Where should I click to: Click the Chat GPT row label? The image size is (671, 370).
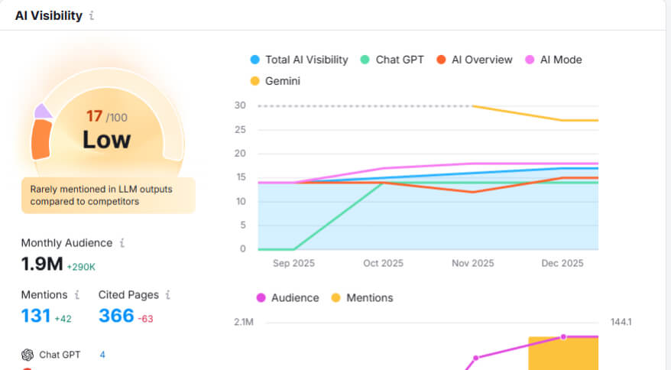click(60, 355)
